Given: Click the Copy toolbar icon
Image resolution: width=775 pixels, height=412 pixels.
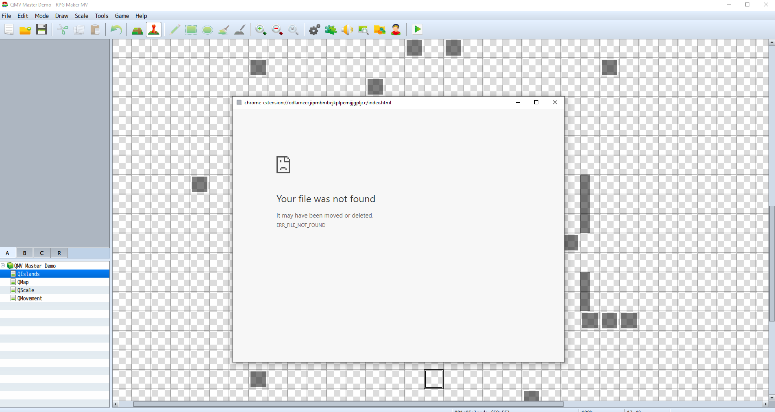Looking at the screenshot, I should [x=79, y=30].
